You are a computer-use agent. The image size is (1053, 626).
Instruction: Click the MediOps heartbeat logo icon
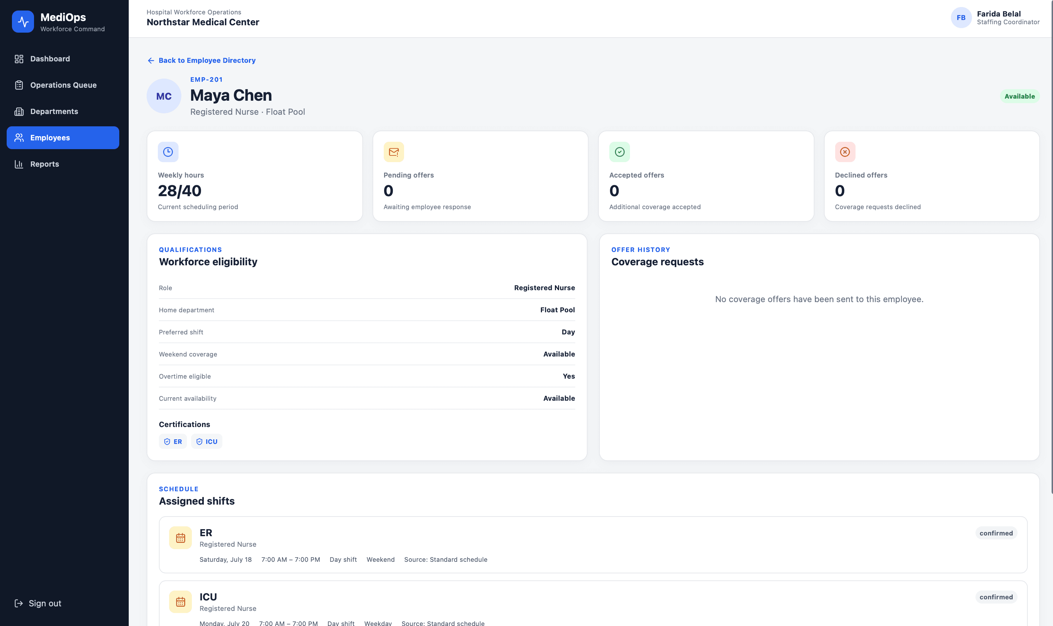click(23, 21)
